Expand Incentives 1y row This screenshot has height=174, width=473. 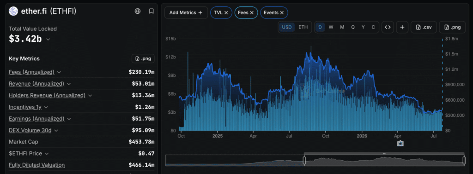[46, 107]
